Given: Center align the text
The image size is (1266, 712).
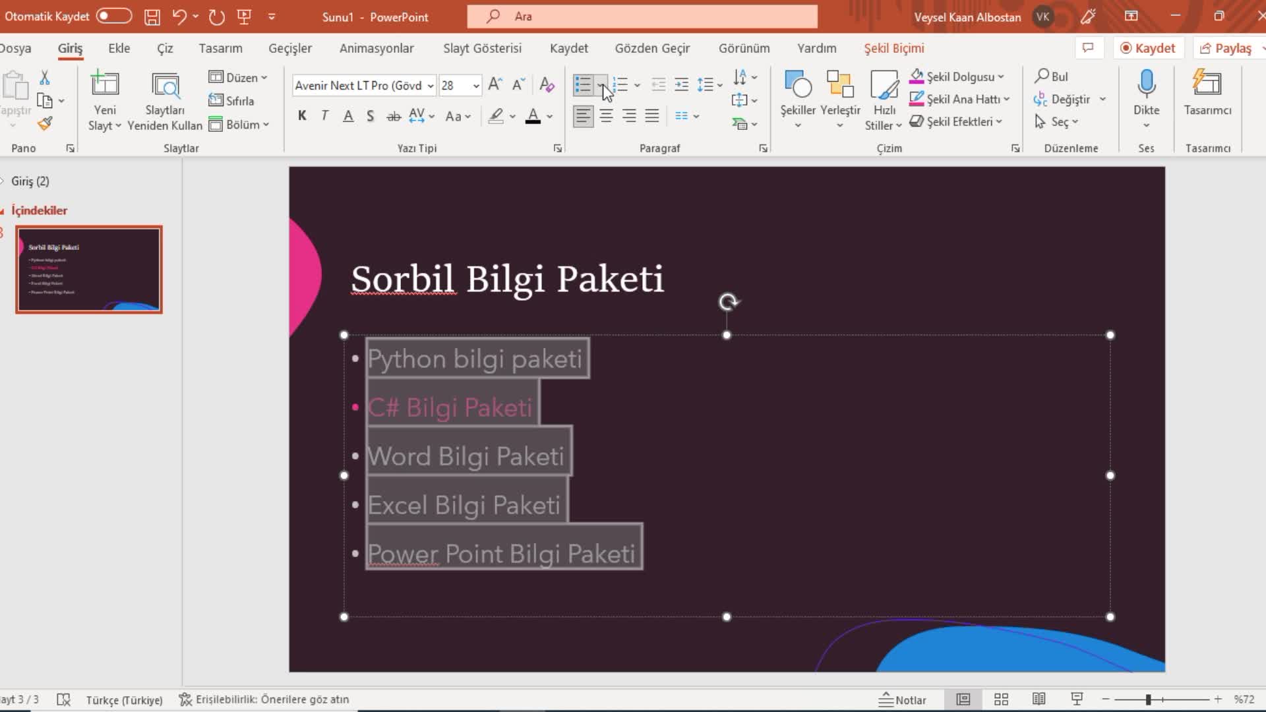Looking at the screenshot, I should point(607,116).
